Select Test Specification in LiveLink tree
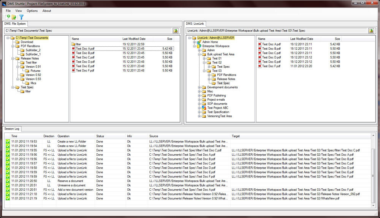This screenshot has height=218, width=380. pyautogui.click(x=218, y=112)
